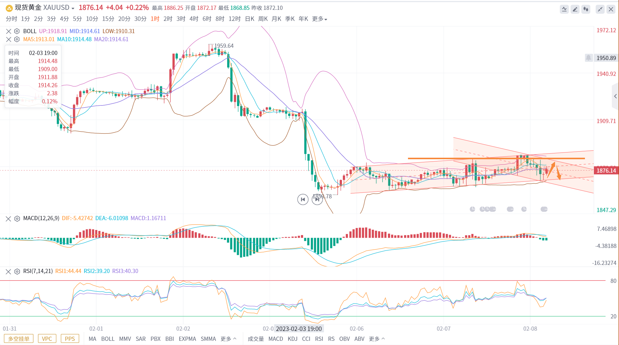Expand the 更多 timeframe dropdown
Viewport: 619px width, 345px height.
point(320,19)
